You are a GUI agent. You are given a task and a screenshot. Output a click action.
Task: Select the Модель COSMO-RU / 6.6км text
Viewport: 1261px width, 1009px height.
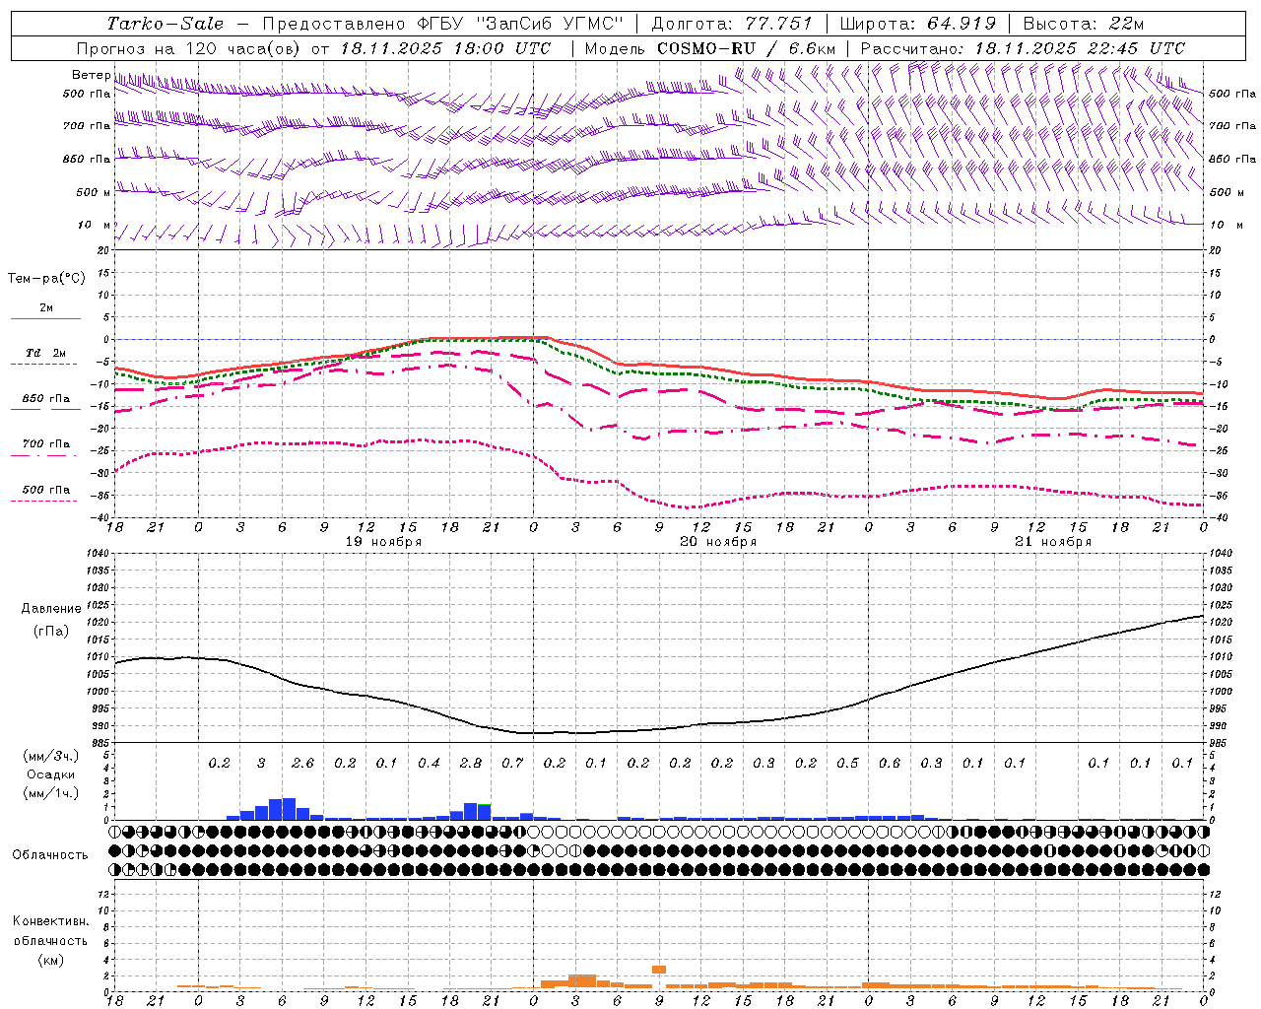710,48
